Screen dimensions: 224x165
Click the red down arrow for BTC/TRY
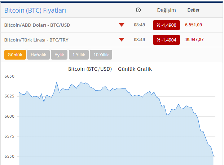pyautogui.click(x=122, y=40)
